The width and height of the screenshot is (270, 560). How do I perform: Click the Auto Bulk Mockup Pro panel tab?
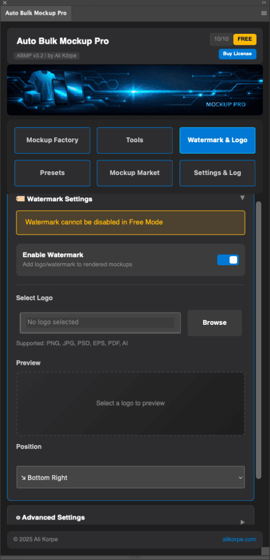click(36, 13)
